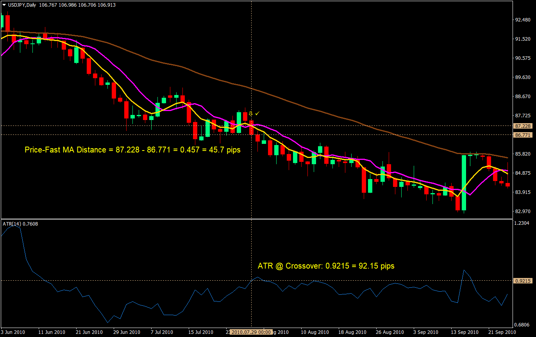Open the USDJPY,Daily symbol dropdown triangle

coord(4,5)
